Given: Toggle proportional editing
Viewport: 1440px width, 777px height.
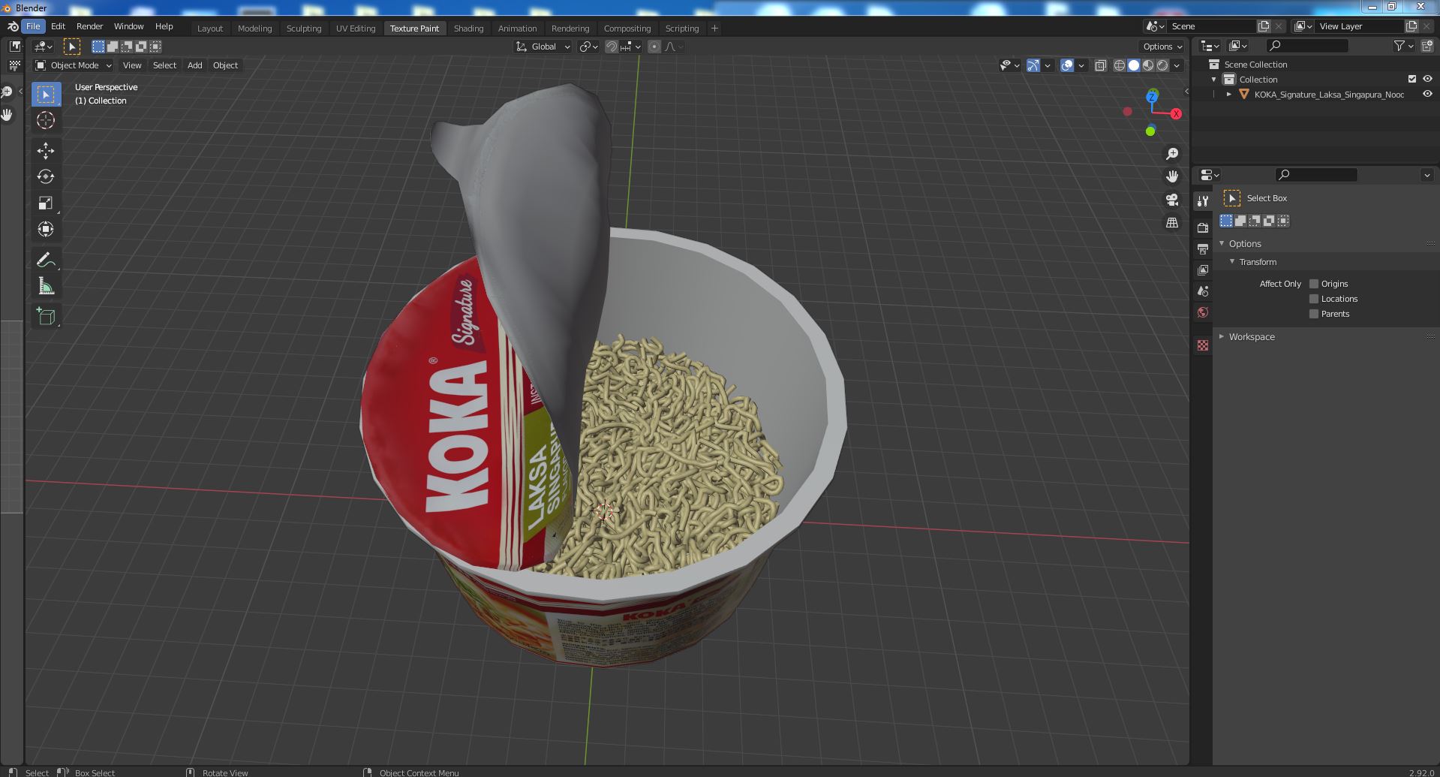Looking at the screenshot, I should point(654,47).
